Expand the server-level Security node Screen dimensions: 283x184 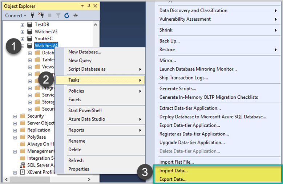click(15, 116)
